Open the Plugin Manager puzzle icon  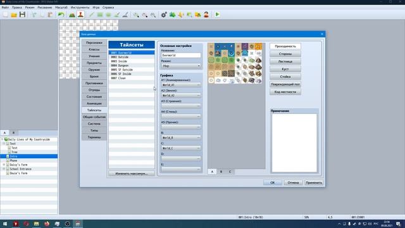(172, 15)
